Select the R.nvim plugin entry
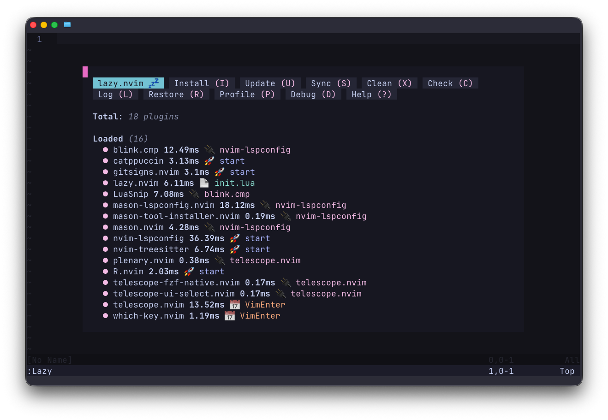 (x=128, y=272)
